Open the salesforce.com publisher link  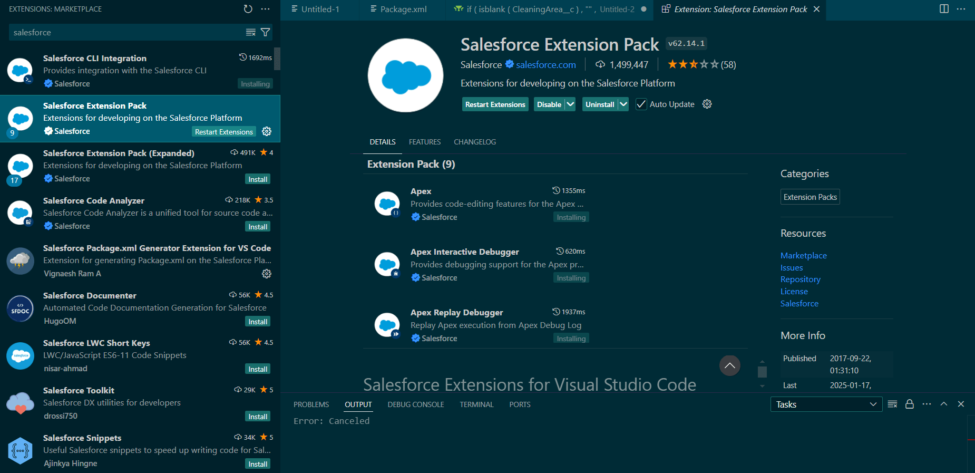(546, 64)
